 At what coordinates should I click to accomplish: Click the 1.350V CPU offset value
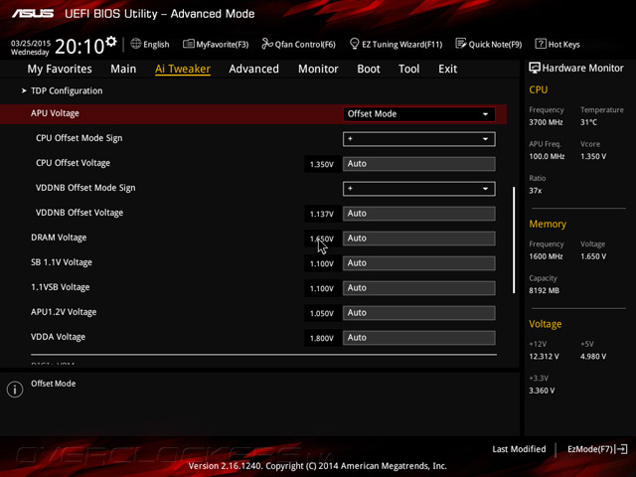pos(322,164)
